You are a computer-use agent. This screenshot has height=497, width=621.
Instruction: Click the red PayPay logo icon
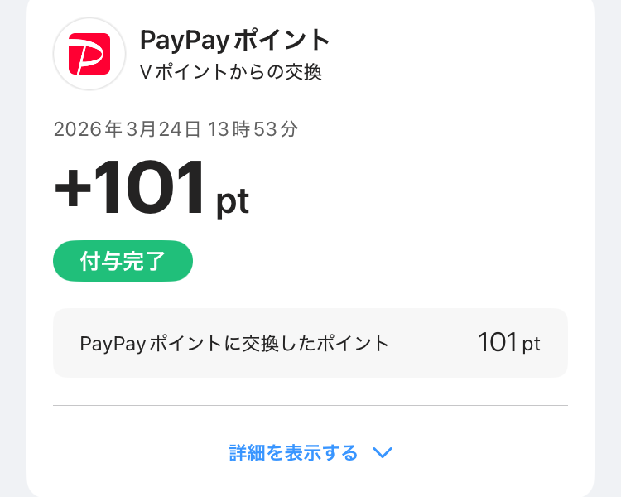coord(89,54)
